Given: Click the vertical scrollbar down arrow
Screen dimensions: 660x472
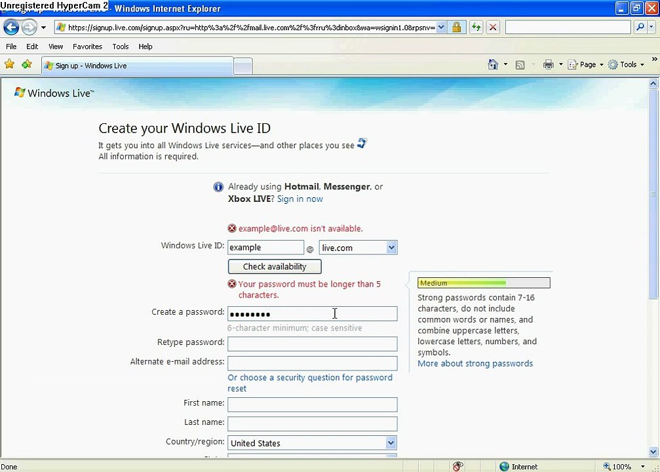Looking at the screenshot, I should (x=653, y=452).
